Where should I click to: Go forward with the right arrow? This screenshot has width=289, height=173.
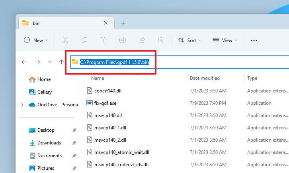(x=38, y=62)
